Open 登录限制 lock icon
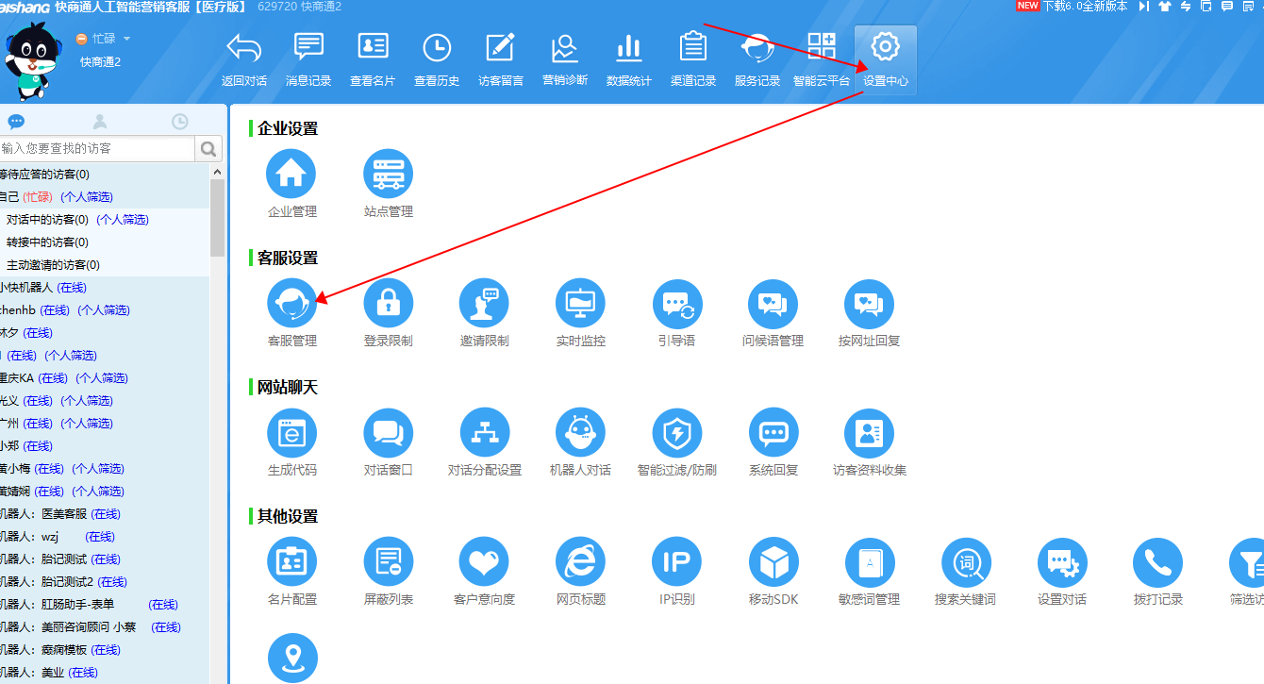This screenshot has width=1264, height=684. point(388,304)
